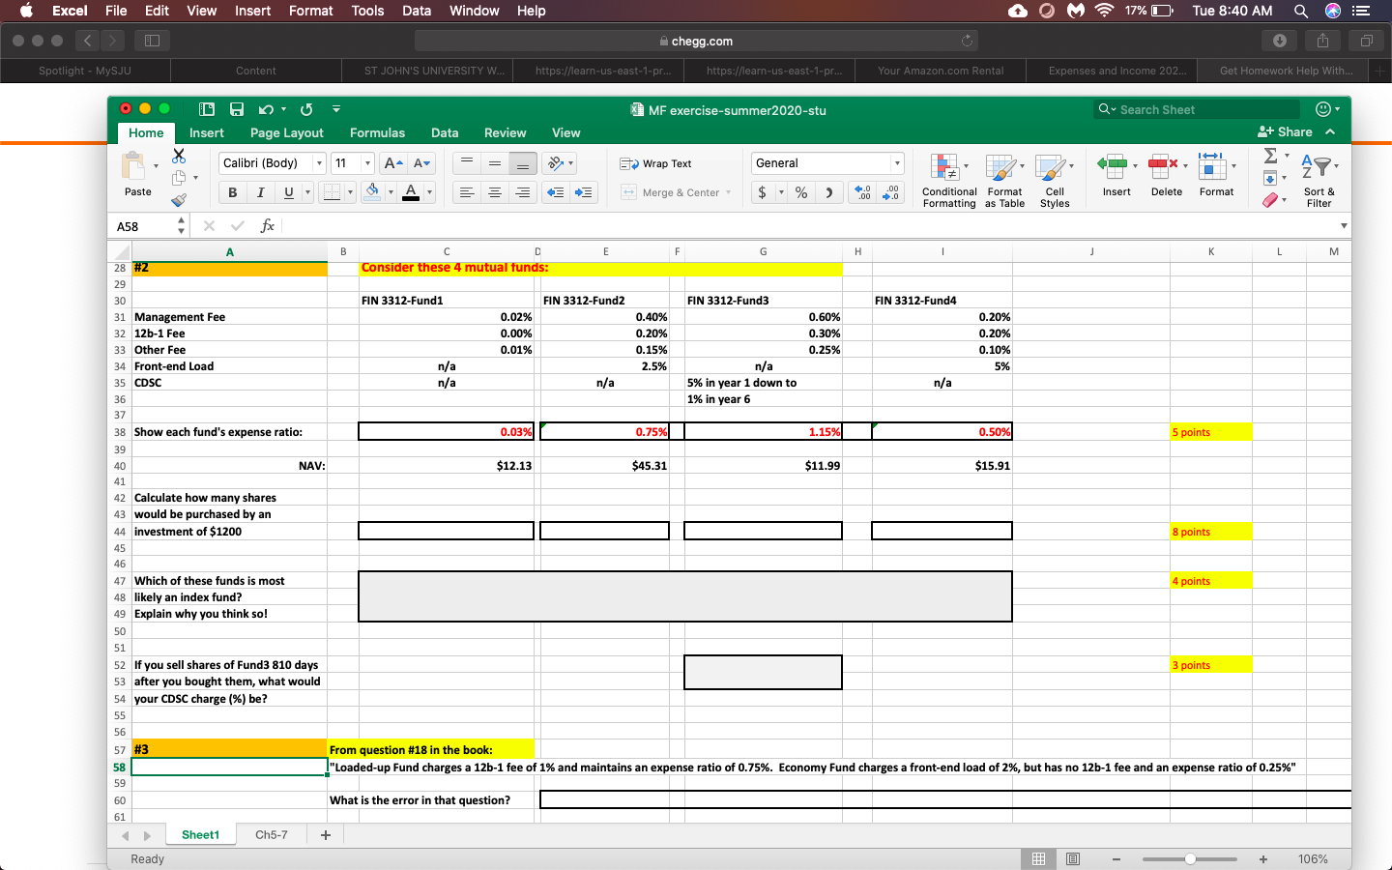Increase font size with the large A icon
Screen dimensions: 1392x870
coord(392,163)
